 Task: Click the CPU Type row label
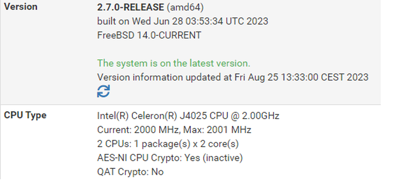point(25,115)
